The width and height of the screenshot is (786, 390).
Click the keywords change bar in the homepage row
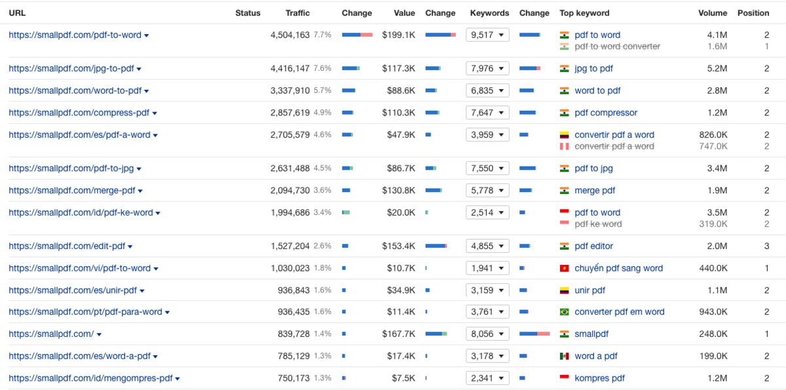click(x=534, y=334)
